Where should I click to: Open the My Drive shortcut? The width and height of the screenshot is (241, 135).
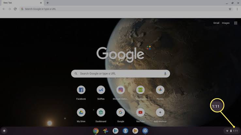coord(81,113)
